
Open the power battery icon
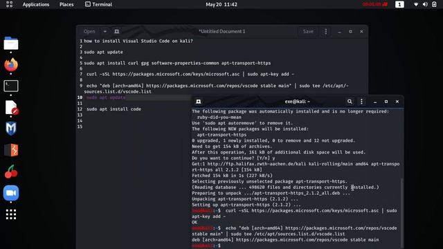click(x=434, y=5)
